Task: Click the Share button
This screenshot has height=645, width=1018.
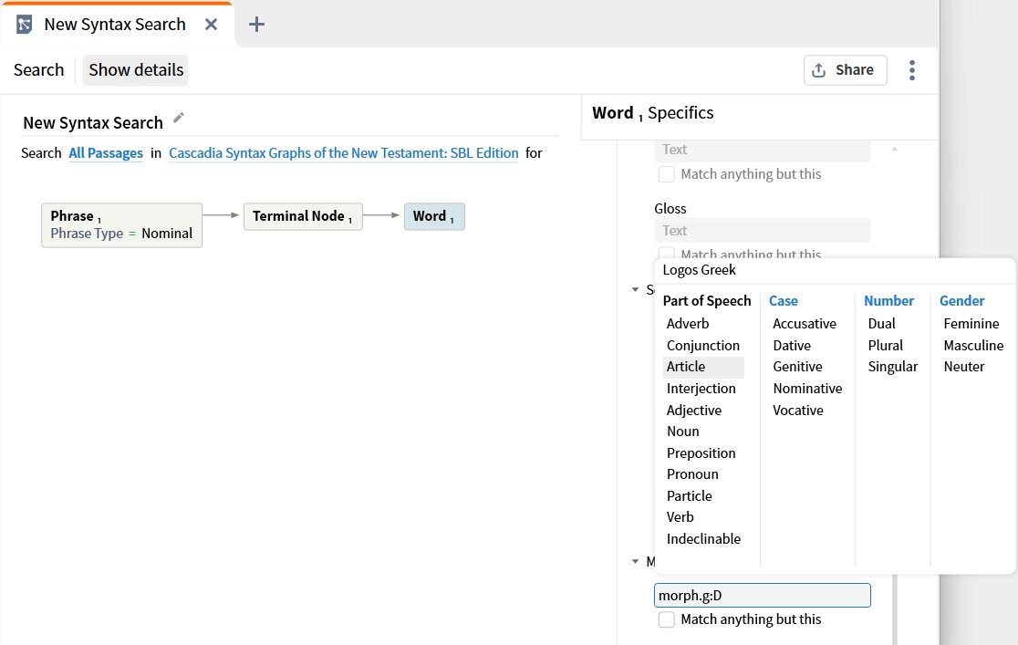Action: click(845, 70)
